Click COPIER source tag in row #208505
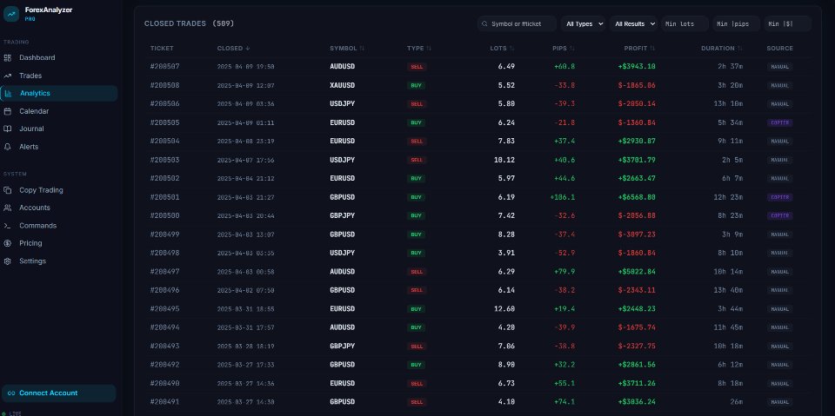The width and height of the screenshot is (835, 416). click(x=779, y=122)
